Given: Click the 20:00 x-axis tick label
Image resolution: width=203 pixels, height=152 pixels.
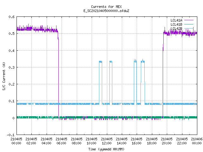Looking at the screenshot, I should 167,143.
